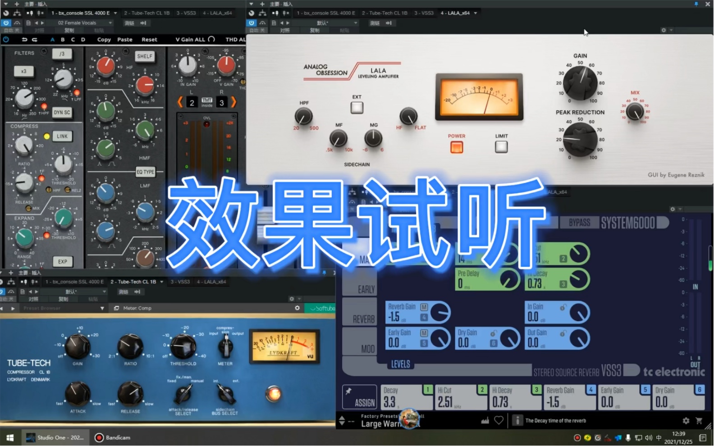Image resolution: width=714 pixels, height=446 pixels.
Task: Select bx_console setting slot C
Action: pyautogui.click(x=73, y=40)
